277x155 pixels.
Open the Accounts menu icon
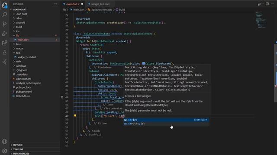click(x=5, y=142)
